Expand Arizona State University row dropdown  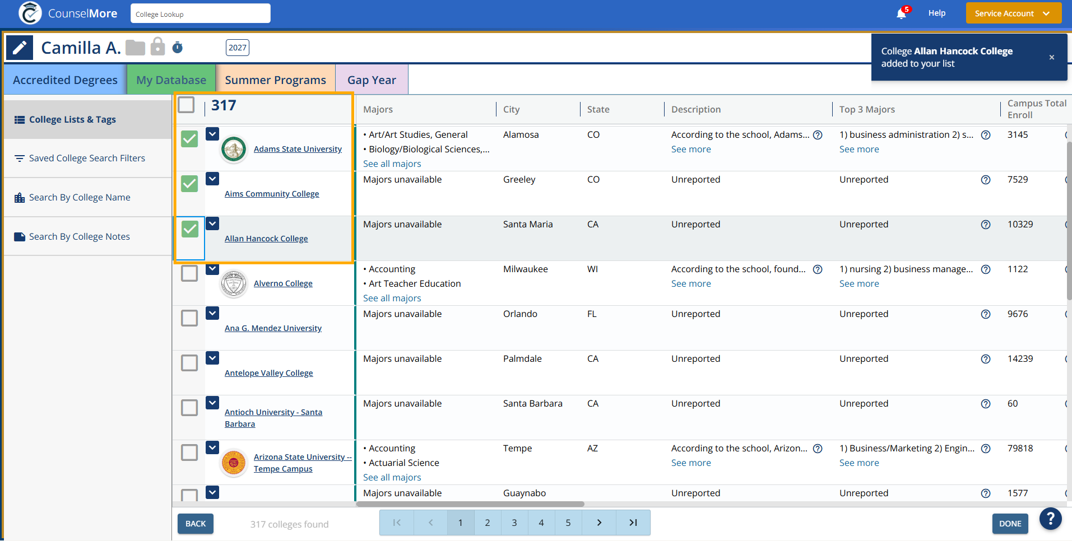point(212,447)
